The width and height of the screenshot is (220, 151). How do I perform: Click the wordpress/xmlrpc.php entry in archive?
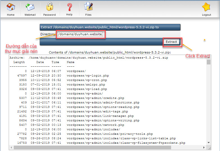tap(86, 85)
